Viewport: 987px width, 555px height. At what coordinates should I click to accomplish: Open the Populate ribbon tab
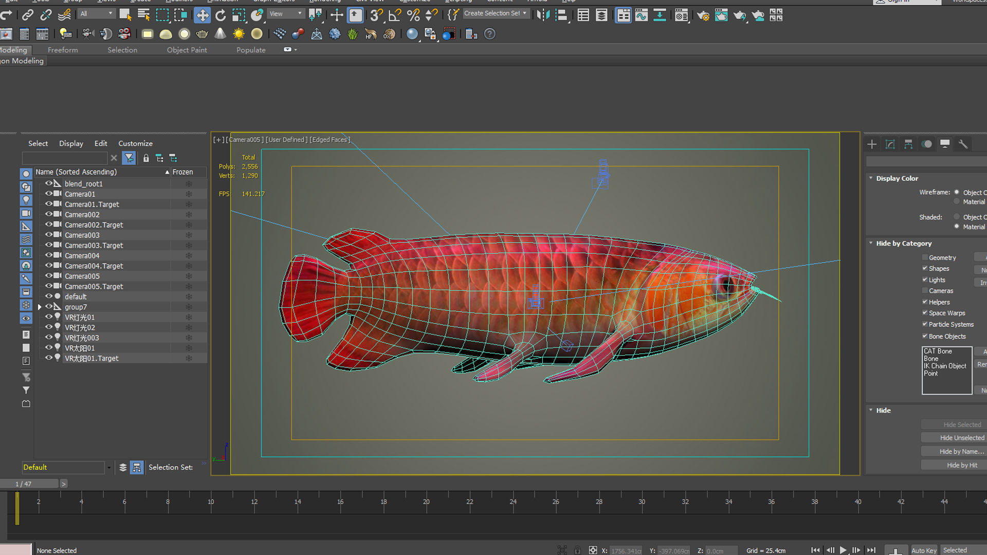[251, 50]
